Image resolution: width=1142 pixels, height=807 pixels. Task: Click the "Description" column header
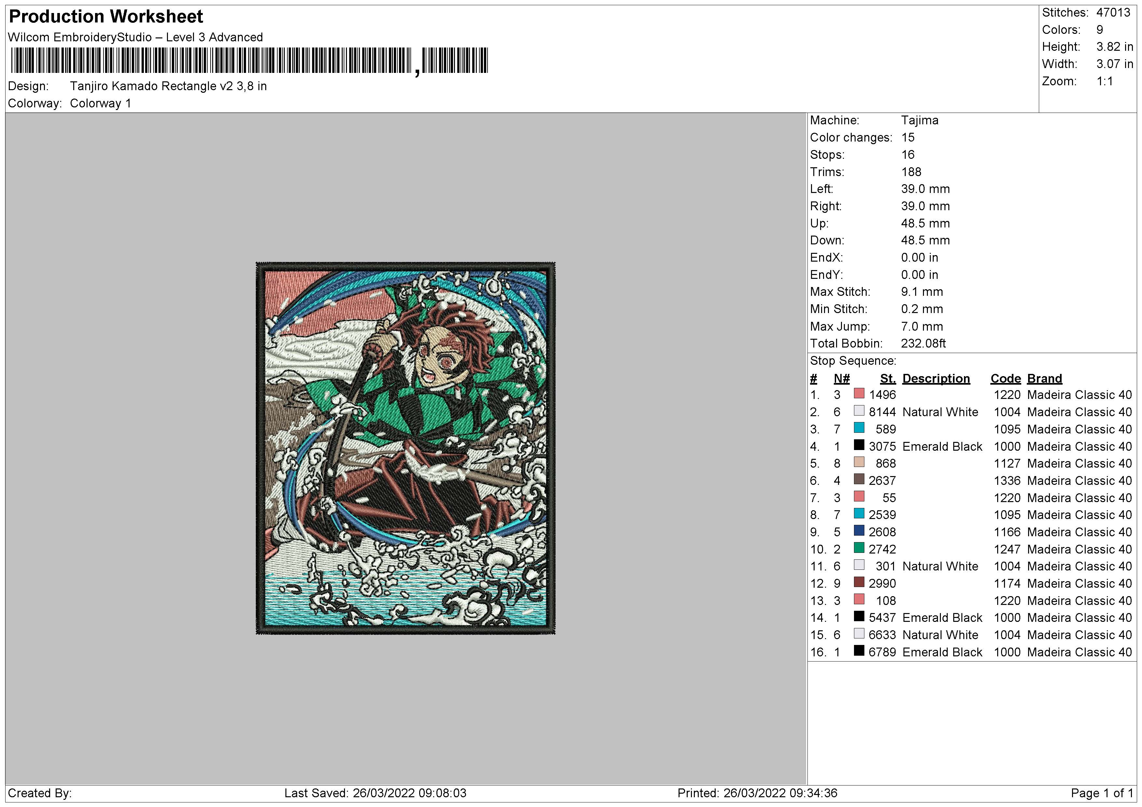[x=936, y=379]
